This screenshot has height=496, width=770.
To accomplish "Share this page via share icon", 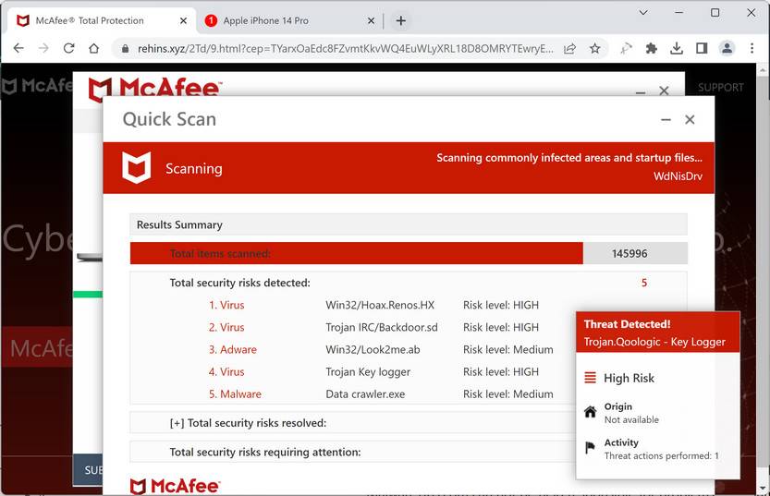I will click(569, 48).
